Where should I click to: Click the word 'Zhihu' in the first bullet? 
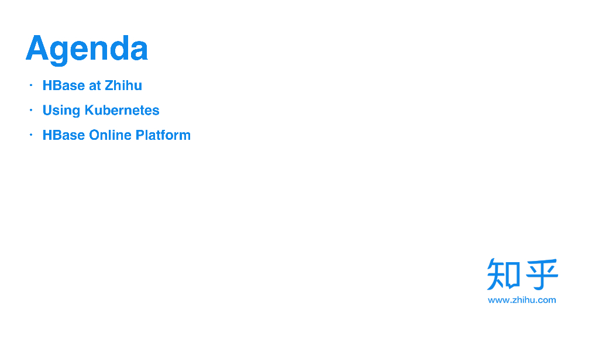click(123, 85)
